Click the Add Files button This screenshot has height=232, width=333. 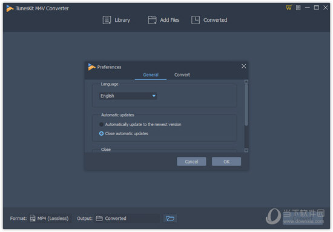tap(163, 20)
